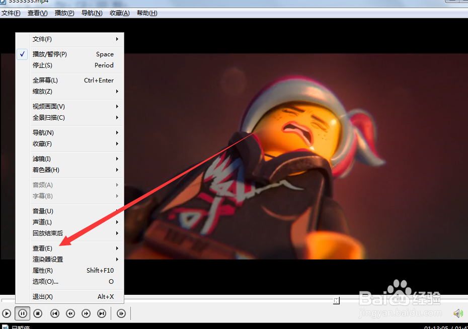Open 属性(R) from the context menu
The width and height of the screenshot is (468, 329).
point(70,271)
